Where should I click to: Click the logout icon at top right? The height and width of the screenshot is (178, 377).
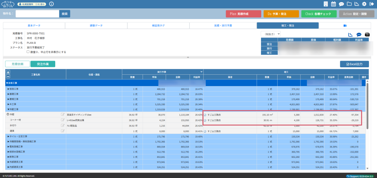click(371, 4)
